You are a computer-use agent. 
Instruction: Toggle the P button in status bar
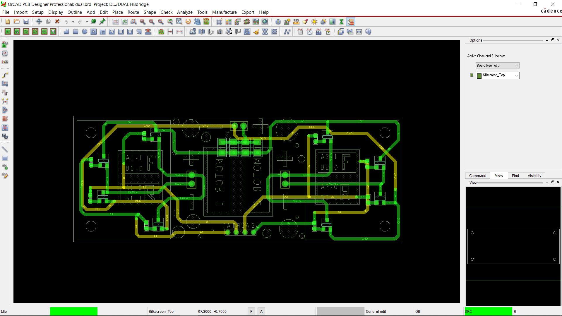[x=251, y=312]
